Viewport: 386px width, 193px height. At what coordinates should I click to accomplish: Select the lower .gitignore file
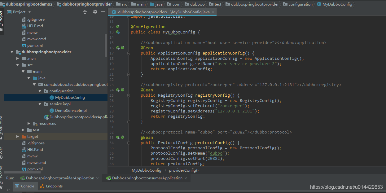(x=36, y=143)
